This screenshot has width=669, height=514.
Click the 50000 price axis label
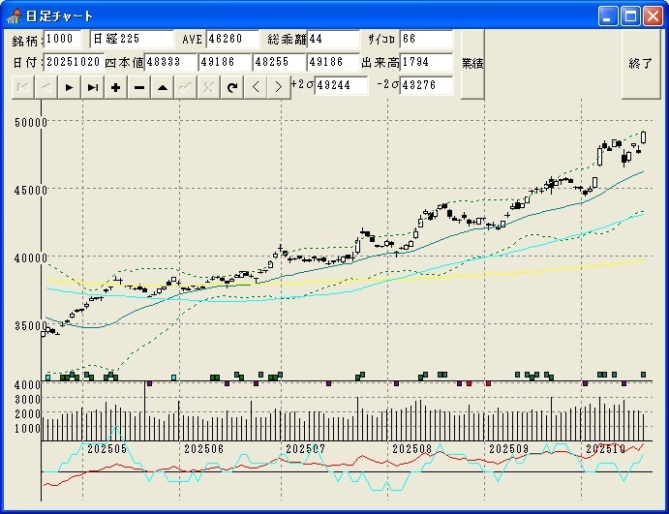31,123
